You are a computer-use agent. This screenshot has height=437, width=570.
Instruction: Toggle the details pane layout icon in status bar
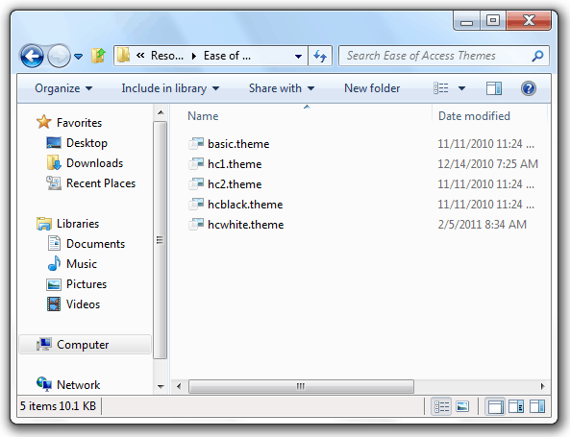pyautogui.click(x=516, y=406)
